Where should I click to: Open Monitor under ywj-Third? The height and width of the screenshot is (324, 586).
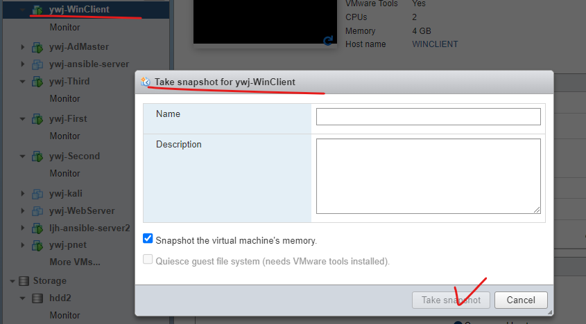[64, 98]
